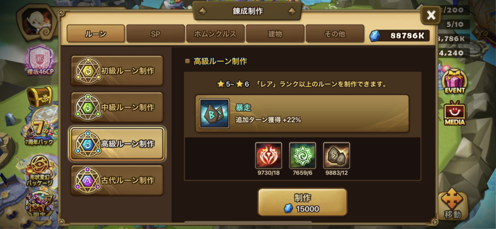Image resolution: width=496 pixels, height=229 pixels.
Task: Open the その他 tab
Action: (335, 34)
